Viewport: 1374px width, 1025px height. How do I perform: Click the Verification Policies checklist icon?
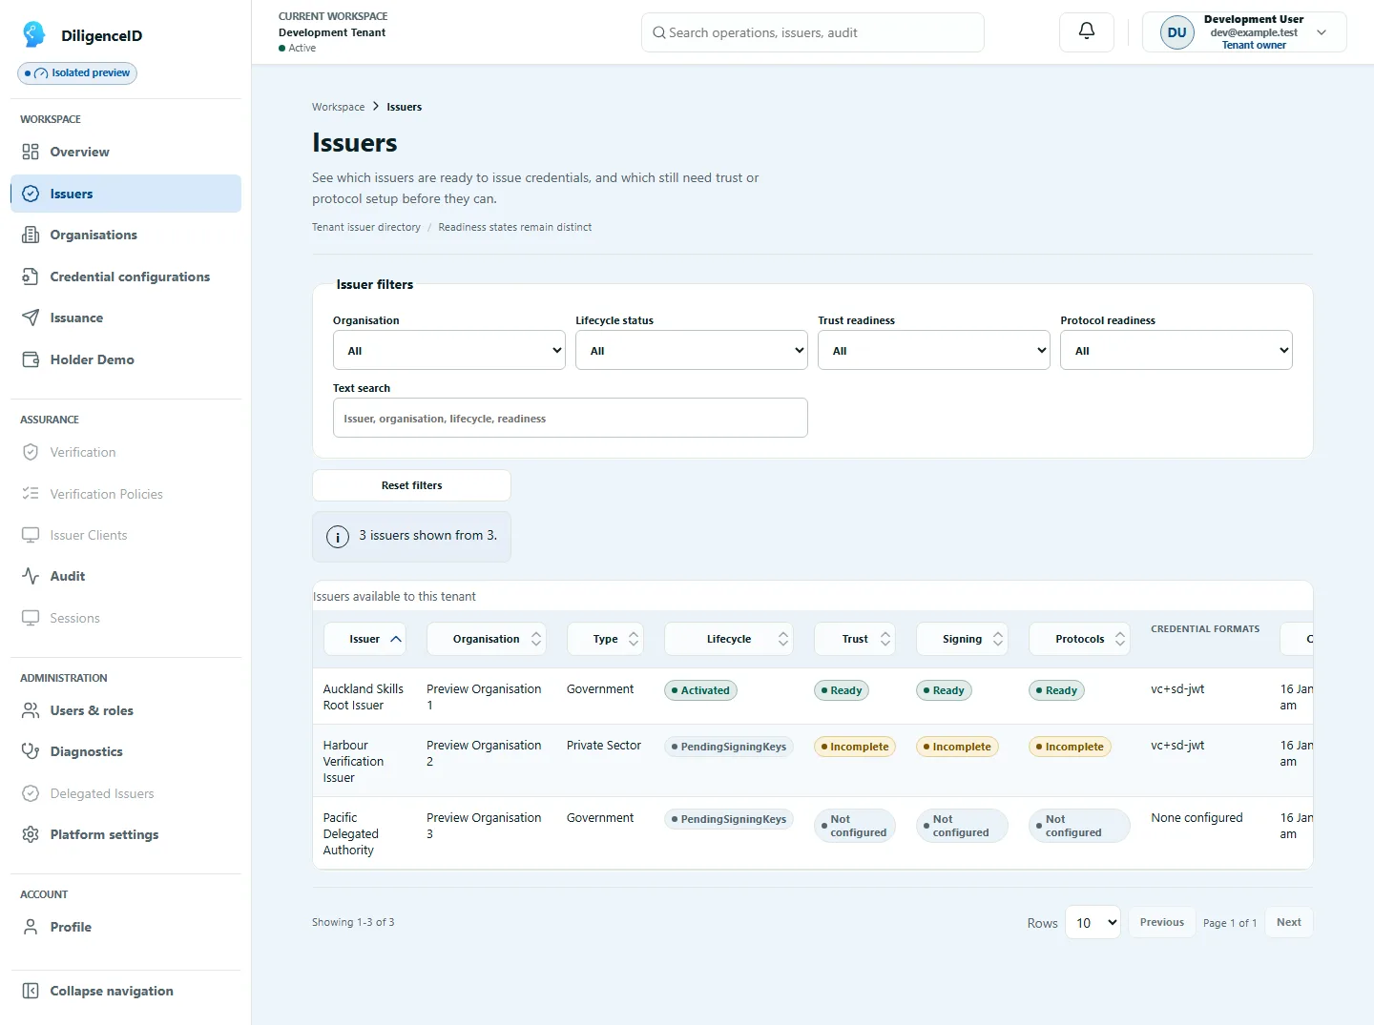pos(31,494)
